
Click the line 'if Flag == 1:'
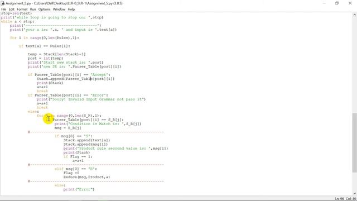78,157
